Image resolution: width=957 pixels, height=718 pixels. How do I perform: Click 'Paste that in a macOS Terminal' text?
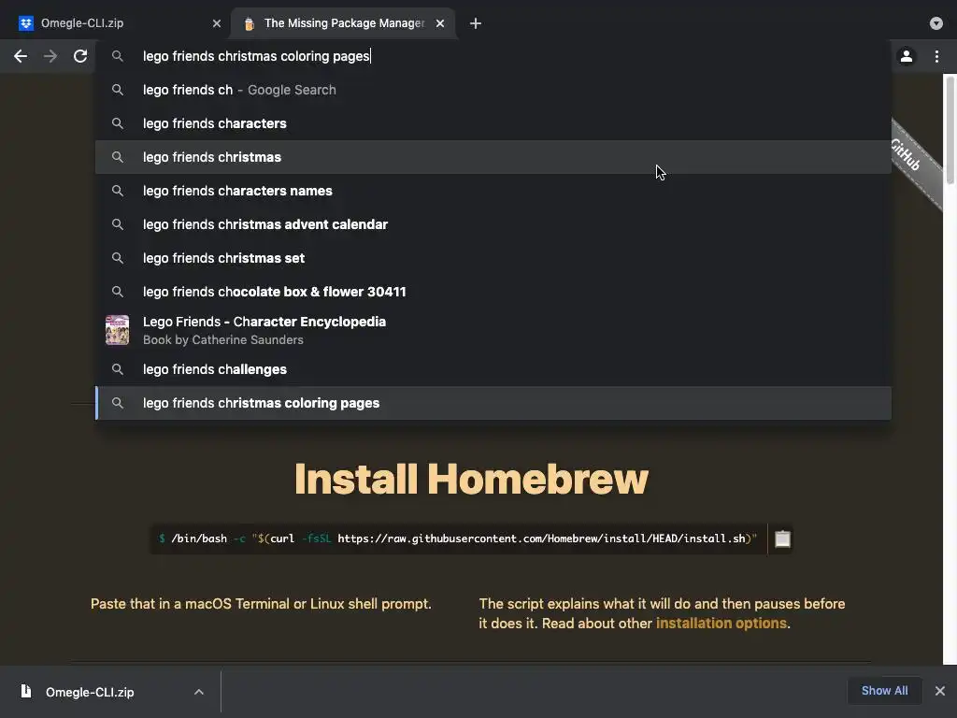pos(261,604)
